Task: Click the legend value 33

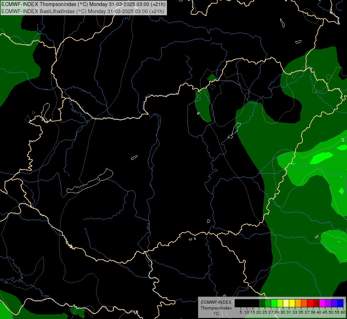Action: point(295,312)
